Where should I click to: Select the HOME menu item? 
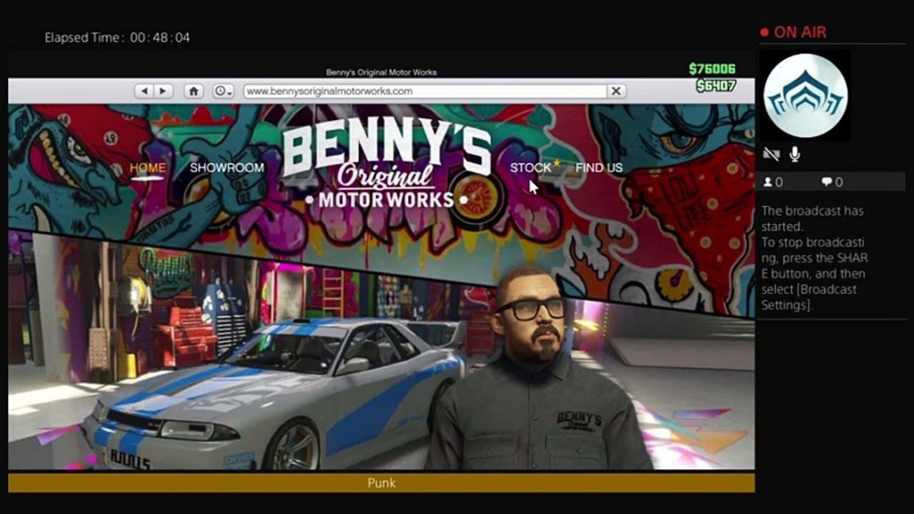coord(147,168)
